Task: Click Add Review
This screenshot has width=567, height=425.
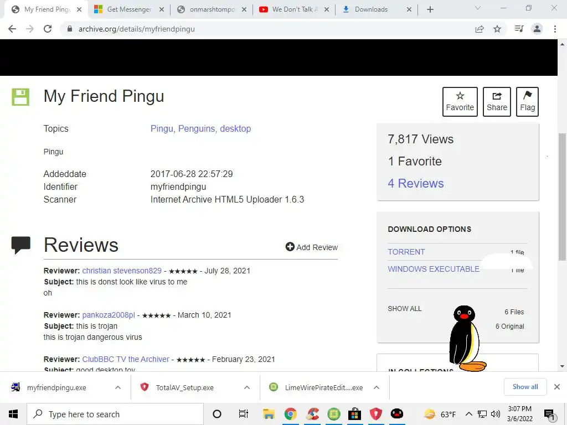Action: (x=312, y=247)
